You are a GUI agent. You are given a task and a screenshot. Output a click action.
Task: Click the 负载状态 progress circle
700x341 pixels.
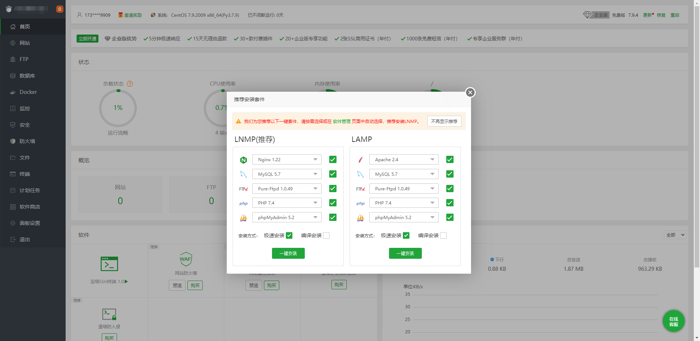(118, 108)
